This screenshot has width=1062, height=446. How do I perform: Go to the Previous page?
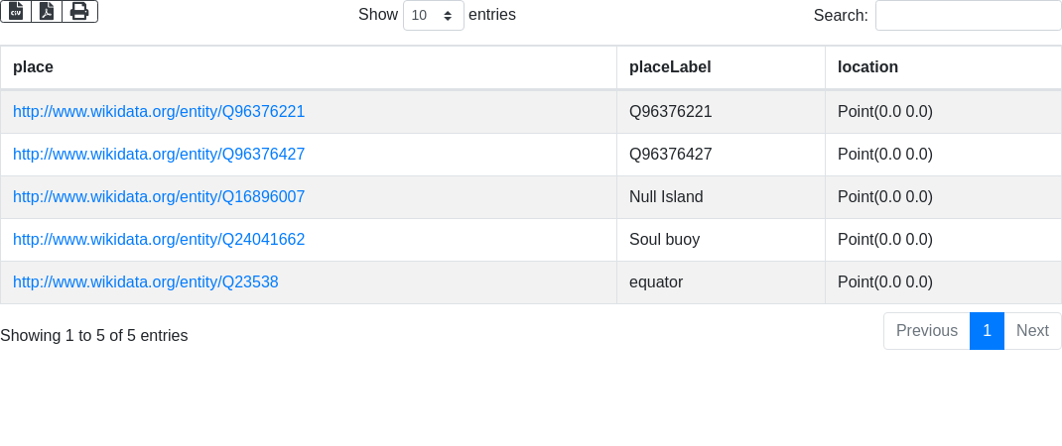(926, 331)
